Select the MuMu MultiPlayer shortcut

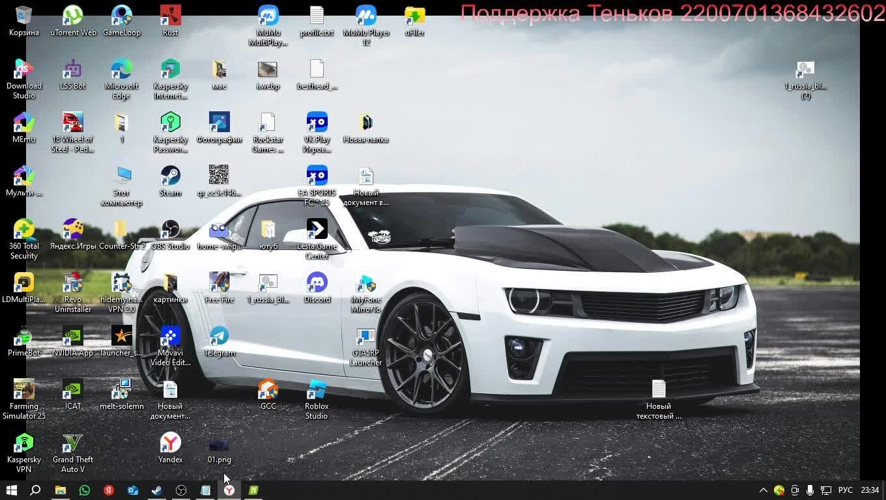pyautogui.click(x=268, y=26)
